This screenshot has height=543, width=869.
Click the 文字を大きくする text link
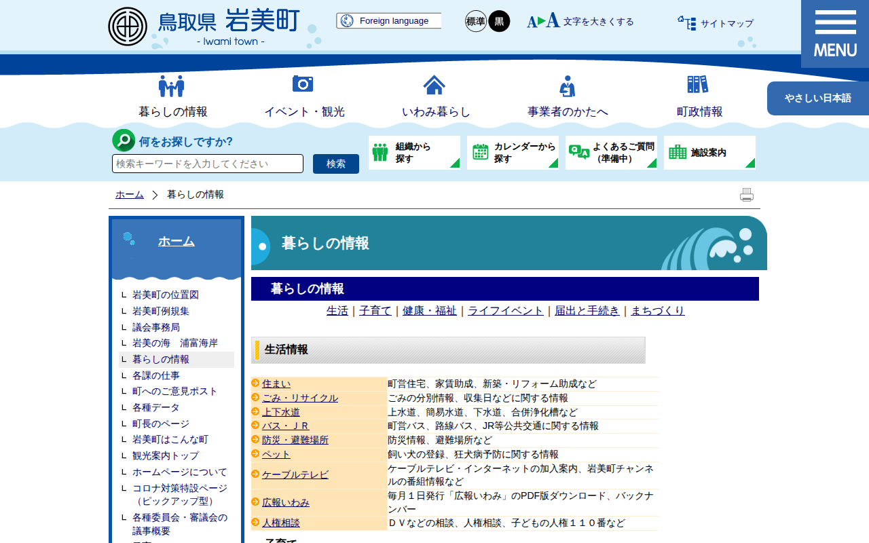click(x=598, y=22)
